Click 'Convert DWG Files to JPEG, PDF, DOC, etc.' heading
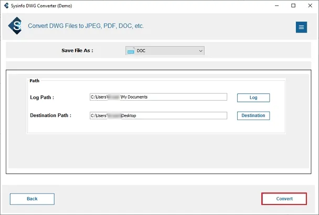 tap(86, 26)
